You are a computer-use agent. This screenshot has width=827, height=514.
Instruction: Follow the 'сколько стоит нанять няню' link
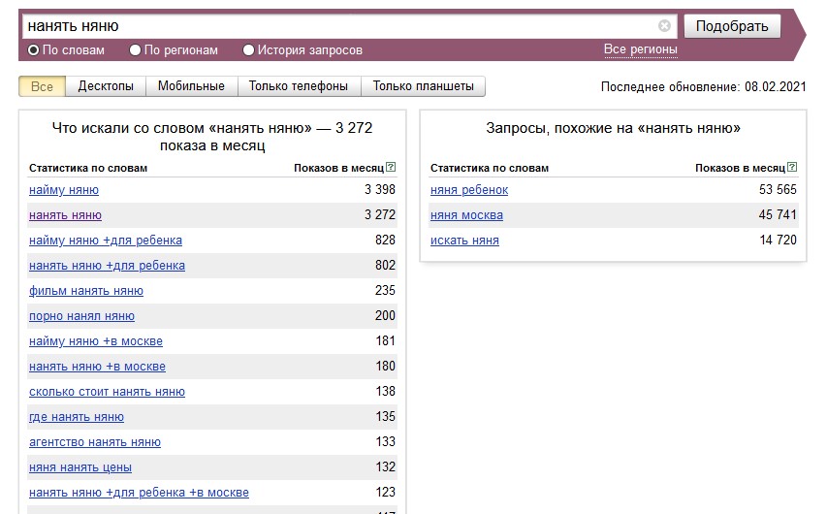pyautogui.click(x=107, y=392)
